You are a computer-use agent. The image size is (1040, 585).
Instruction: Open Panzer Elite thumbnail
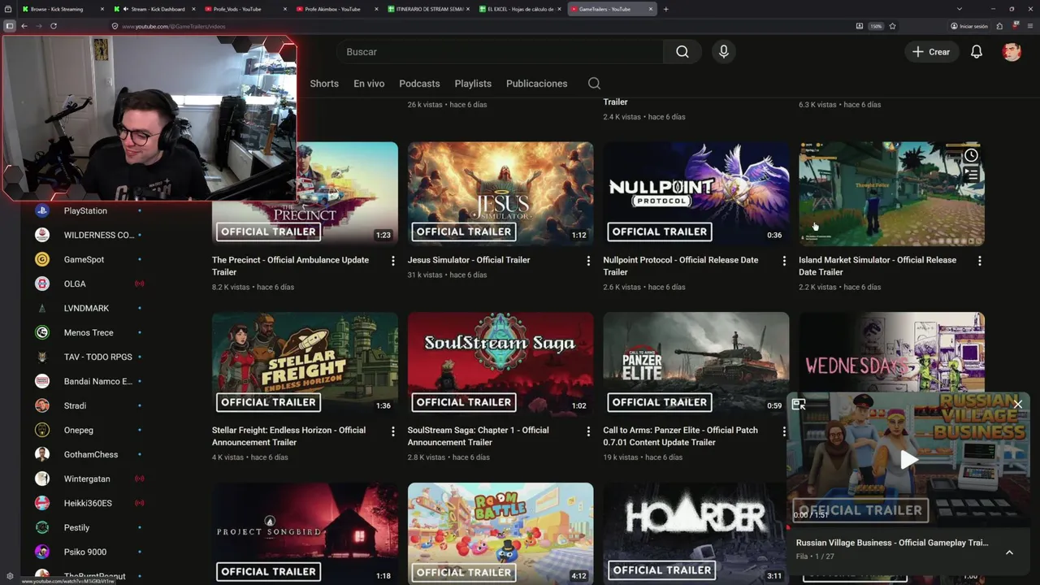tap(696, 365)
